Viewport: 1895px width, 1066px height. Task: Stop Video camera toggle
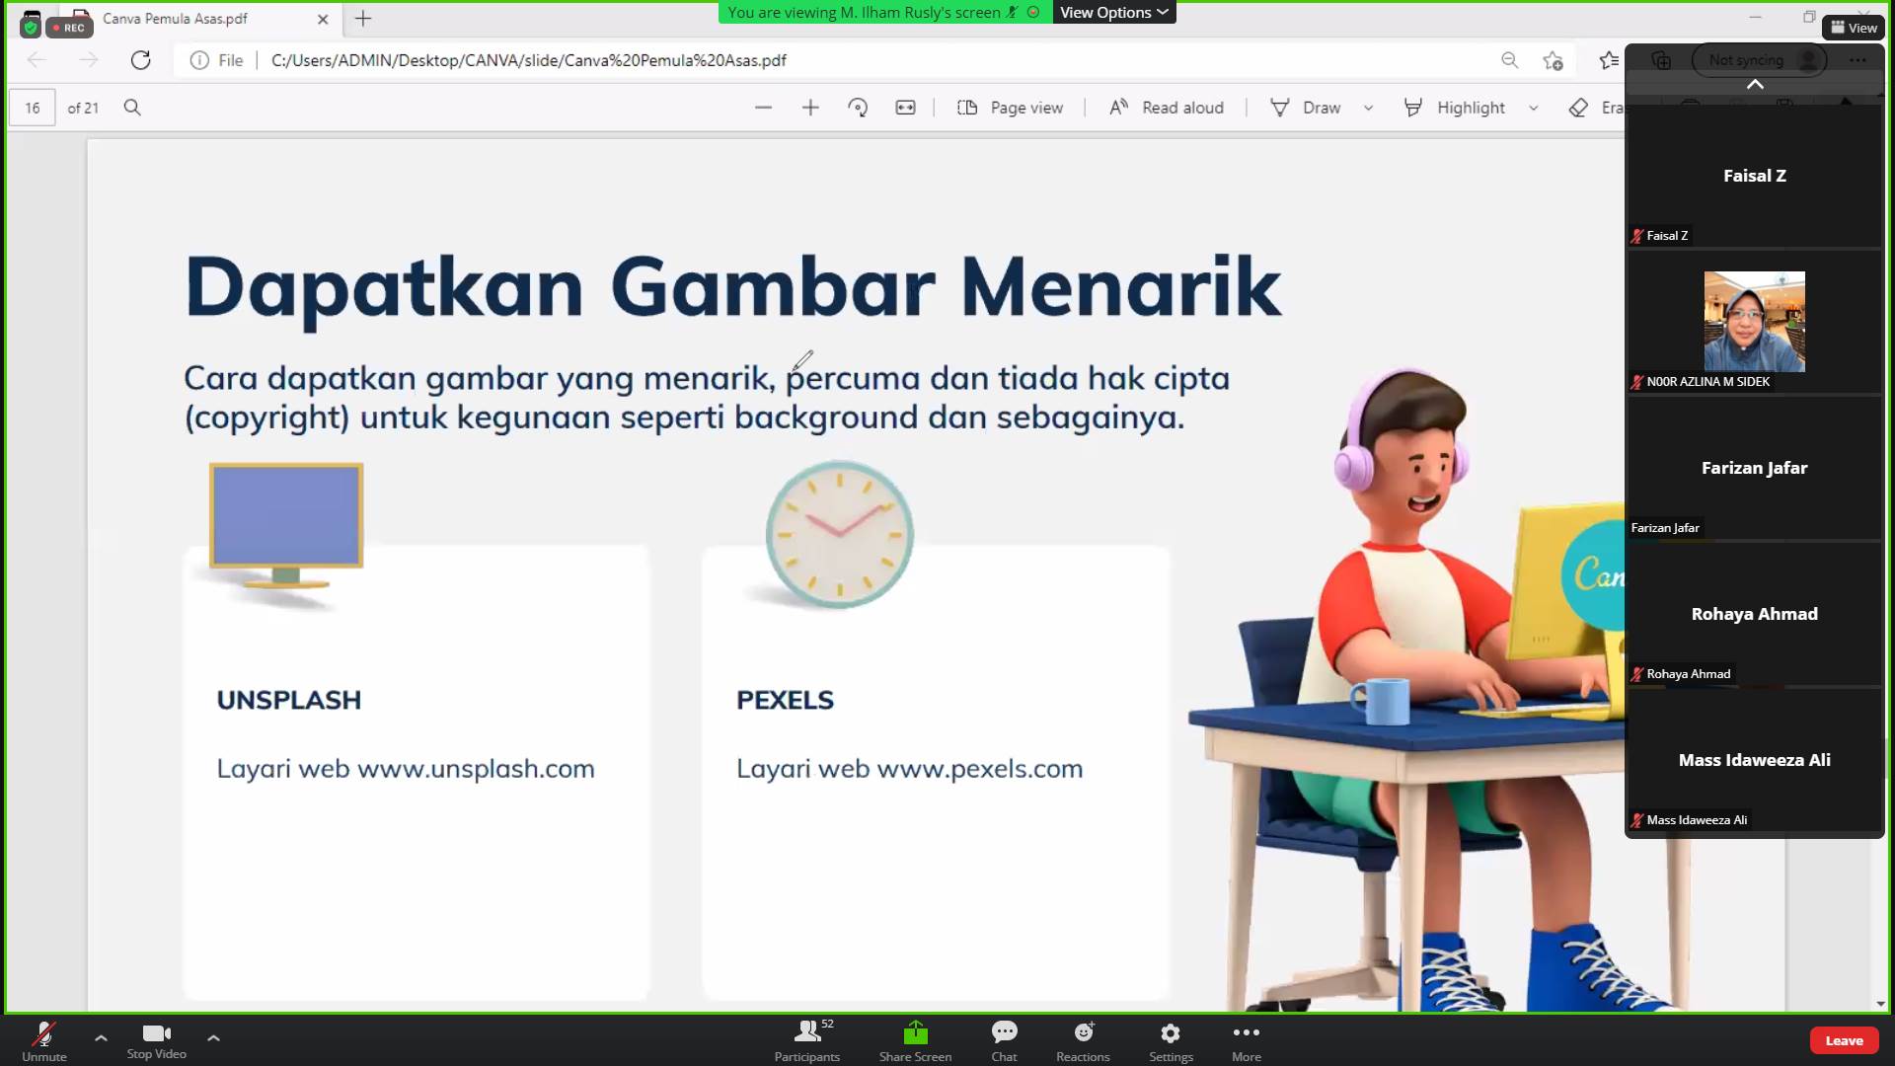(157, 1041)
